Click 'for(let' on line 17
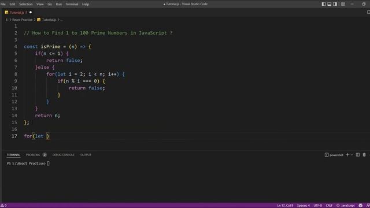Screen dimensions: 370x208 [34, 136]
